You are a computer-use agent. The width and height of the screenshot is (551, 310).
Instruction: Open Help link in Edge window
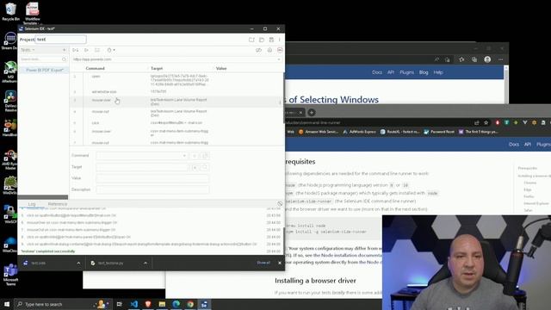(438, 72)
